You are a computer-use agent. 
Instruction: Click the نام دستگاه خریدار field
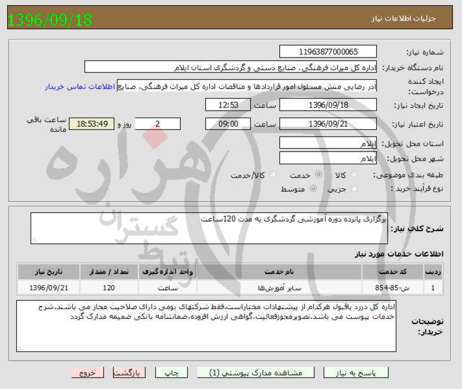coord(231,67)
